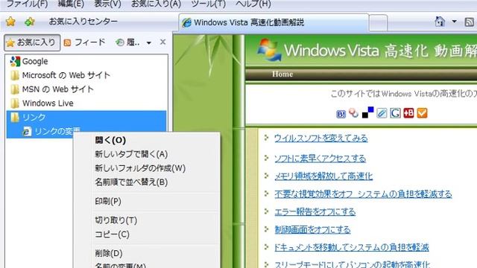
Task: Open the ツール(T) menu
Action: [209, 4]
